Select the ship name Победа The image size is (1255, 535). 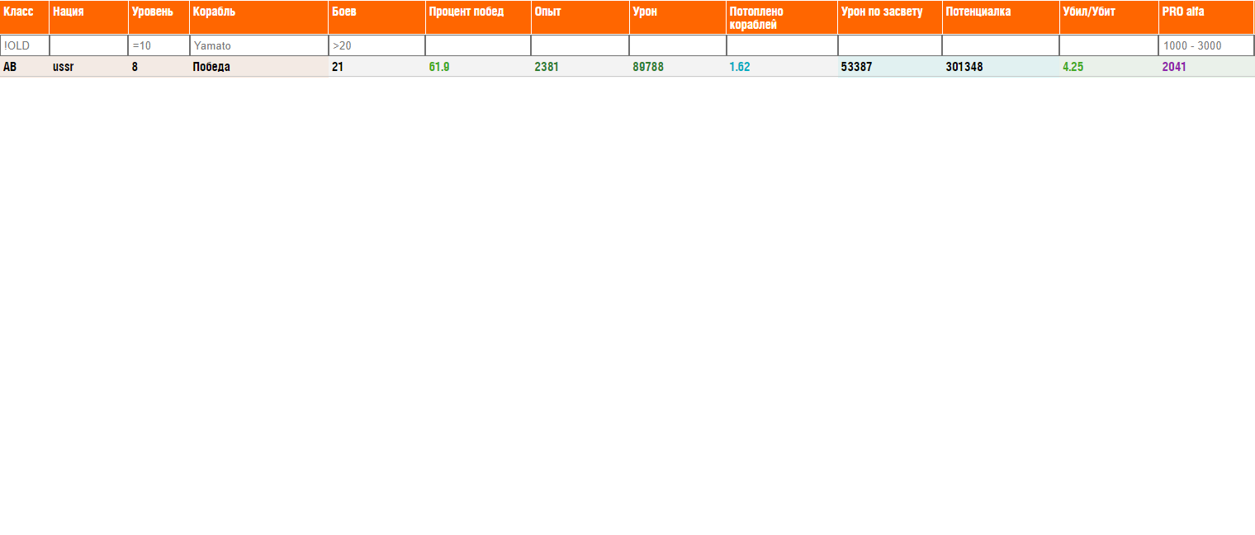(x=211, y=67)
